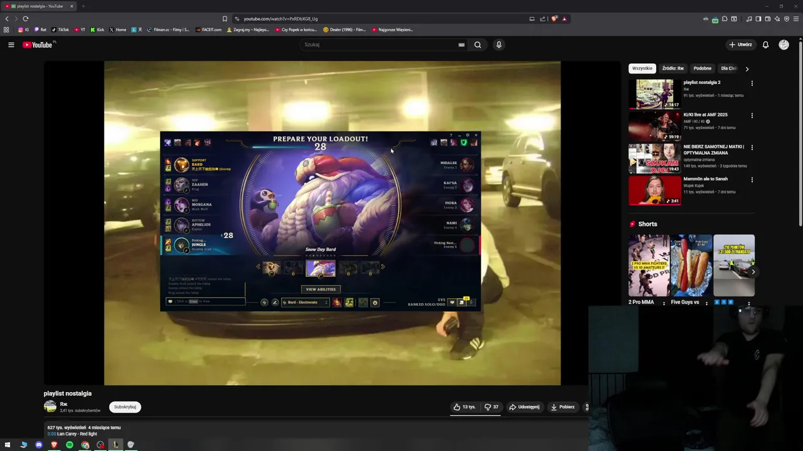Dislike the video with thumbs down

pos(492,407)
